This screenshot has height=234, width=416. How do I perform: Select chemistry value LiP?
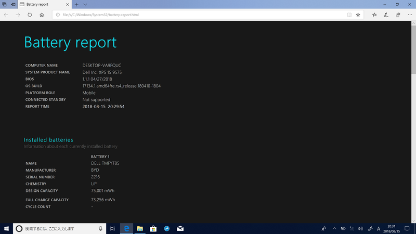(x=94, y=184)
